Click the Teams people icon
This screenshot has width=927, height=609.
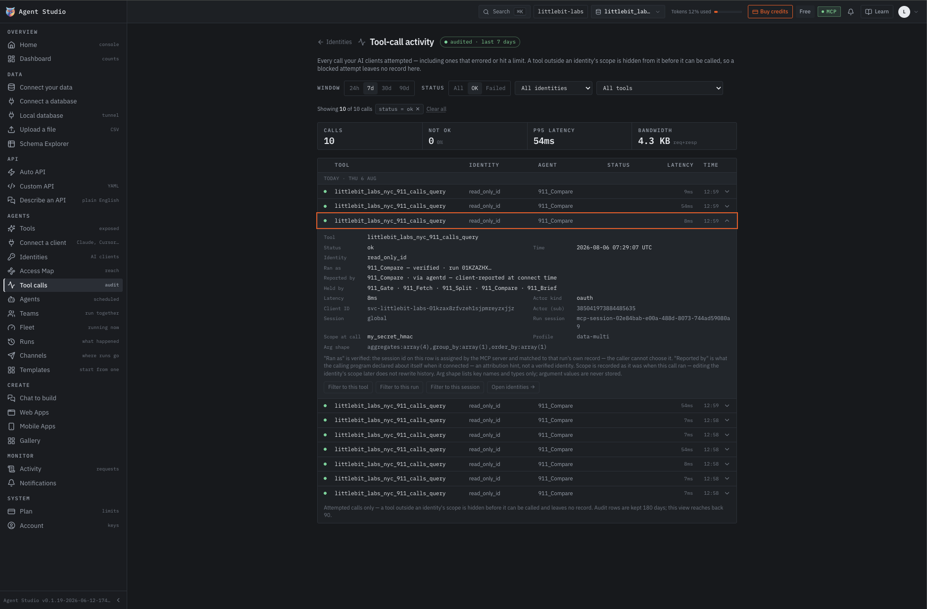[11, 314]
